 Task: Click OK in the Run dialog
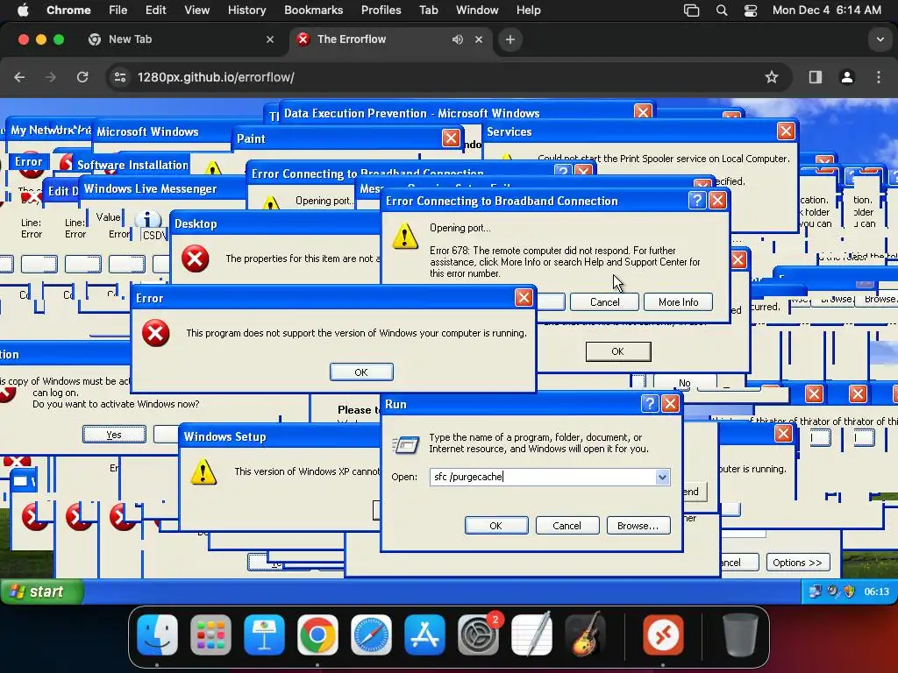tap(496, 526)
